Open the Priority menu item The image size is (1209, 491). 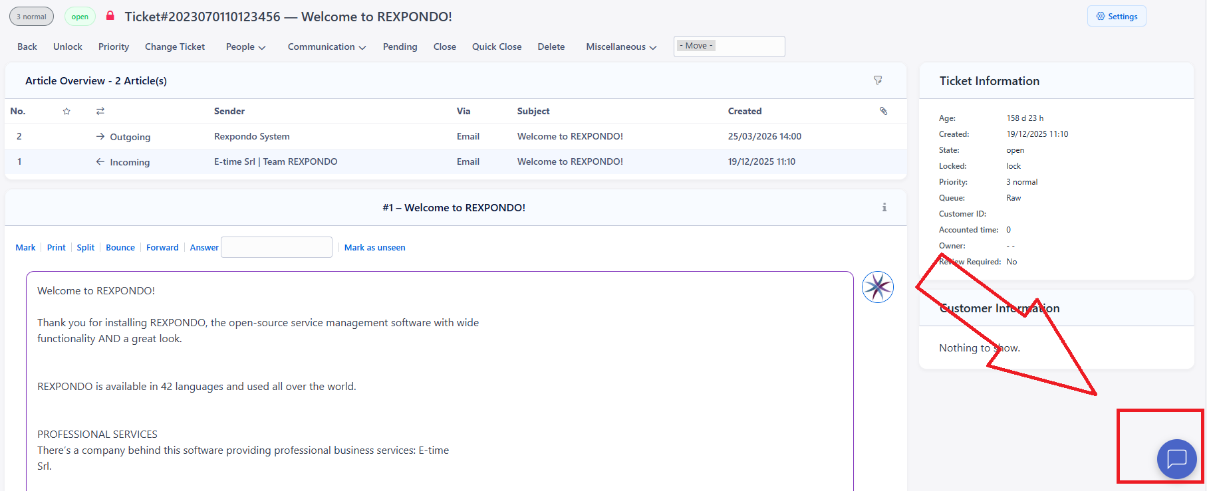point(114,47)
